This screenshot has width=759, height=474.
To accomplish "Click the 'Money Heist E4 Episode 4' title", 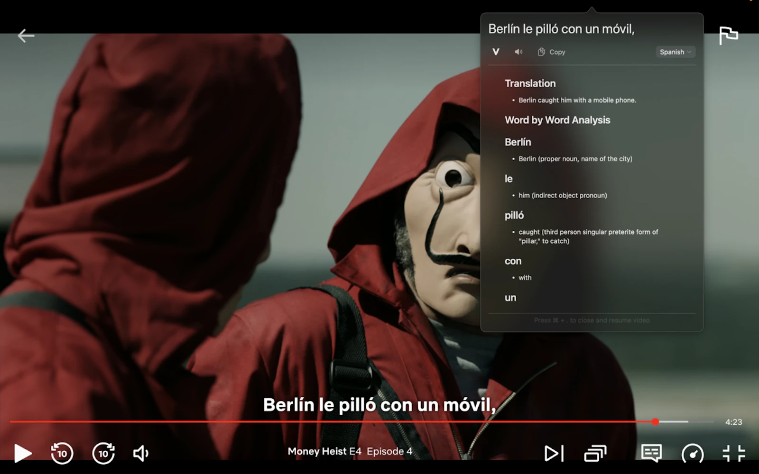I will click(350, 451).
